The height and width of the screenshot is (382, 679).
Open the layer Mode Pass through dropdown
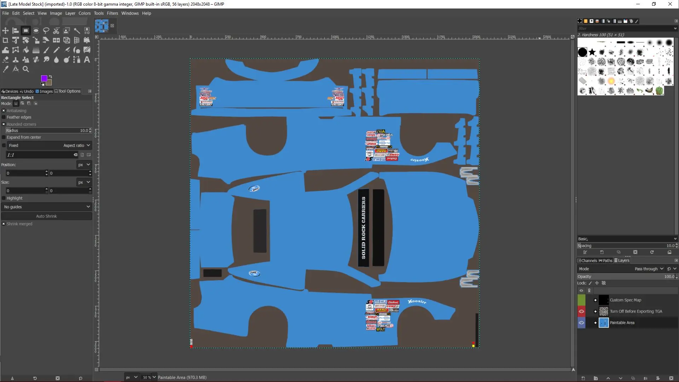pyautogui.click(x=649, y=269)
